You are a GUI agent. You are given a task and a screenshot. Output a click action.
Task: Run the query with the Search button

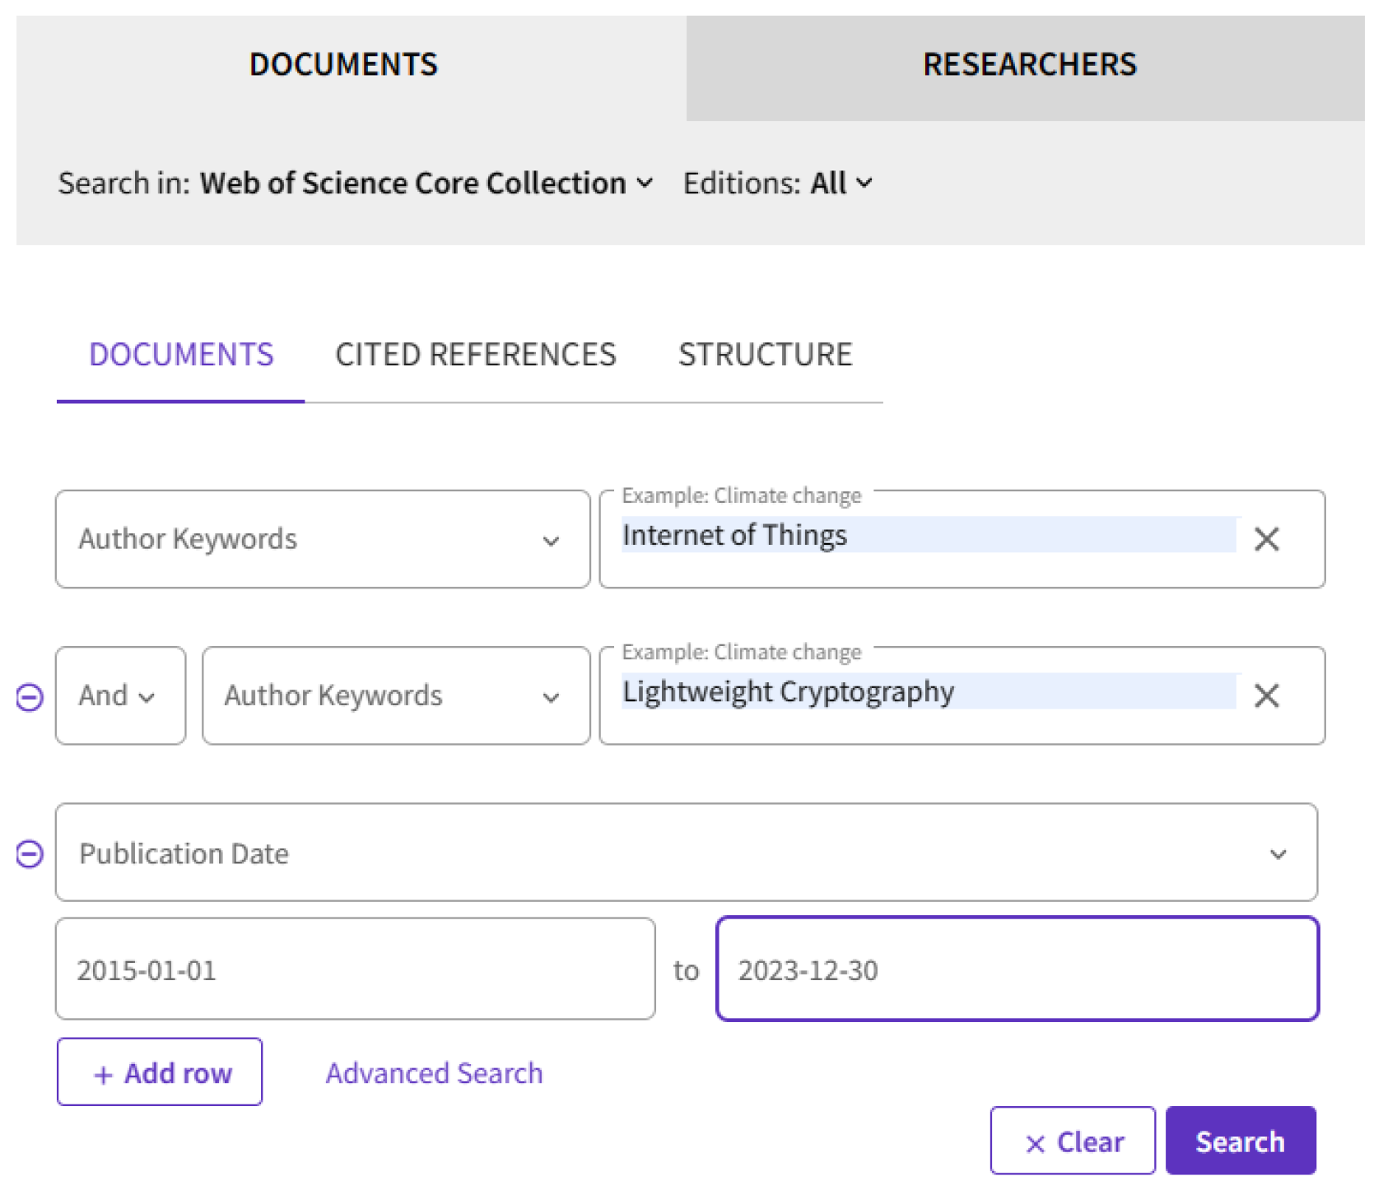coord(1240,1141)
